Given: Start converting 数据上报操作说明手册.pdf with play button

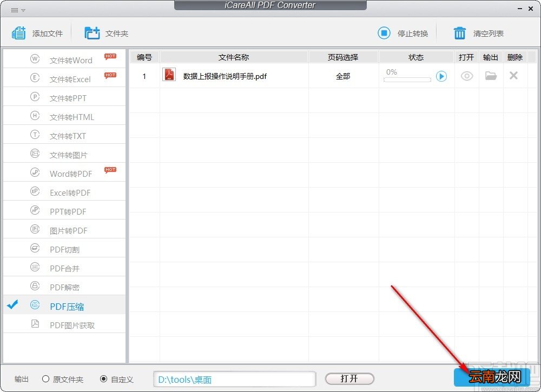Looking at the screenshot, I should pos(441,76).
